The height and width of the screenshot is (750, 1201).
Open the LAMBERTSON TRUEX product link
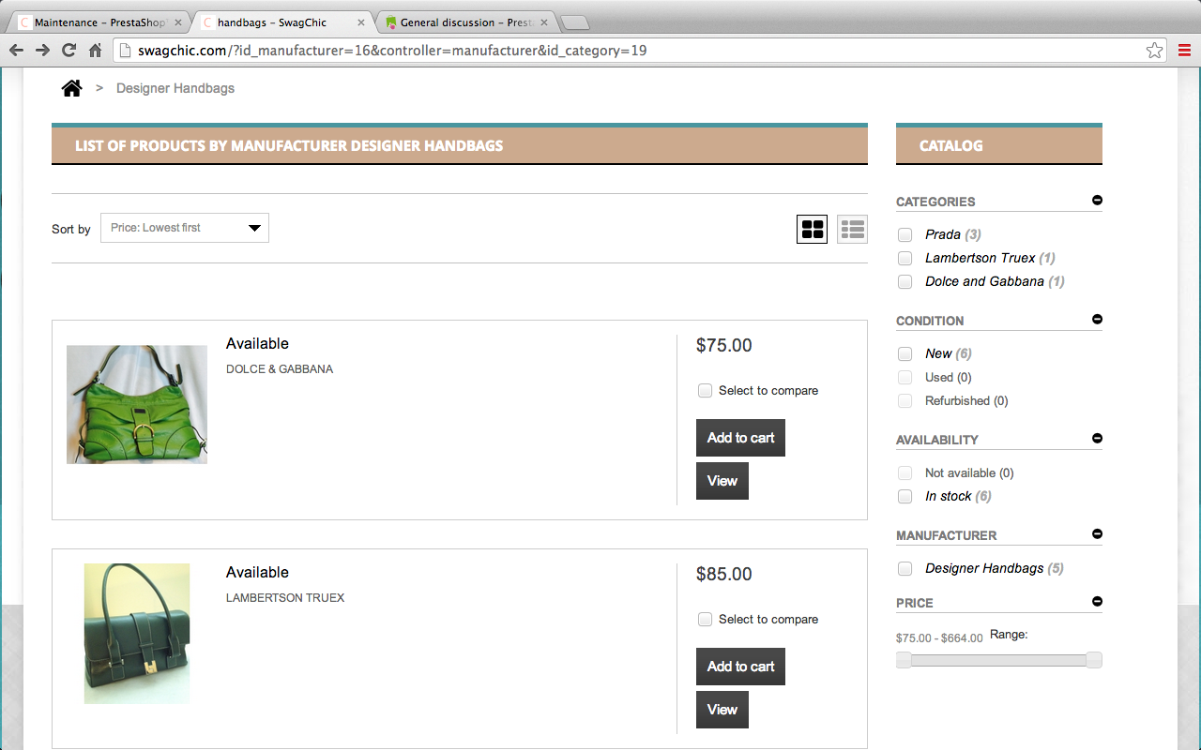click(x=285, y=598)
